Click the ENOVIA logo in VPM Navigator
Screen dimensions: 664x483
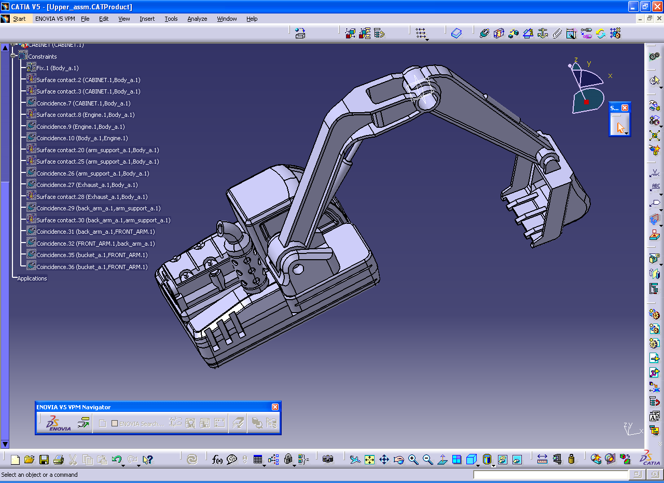tap(59, 423)
